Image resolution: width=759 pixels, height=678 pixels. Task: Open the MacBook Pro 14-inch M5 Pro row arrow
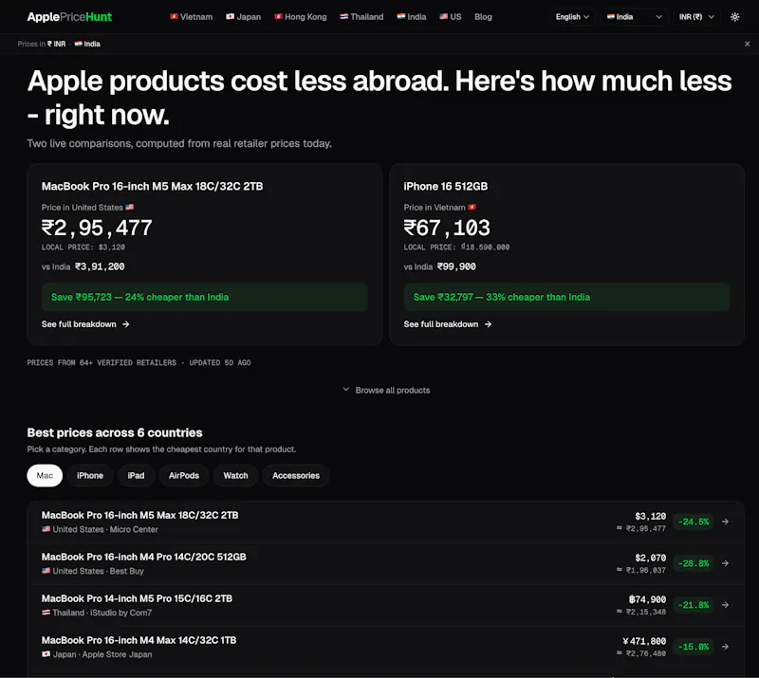(725, 605)
